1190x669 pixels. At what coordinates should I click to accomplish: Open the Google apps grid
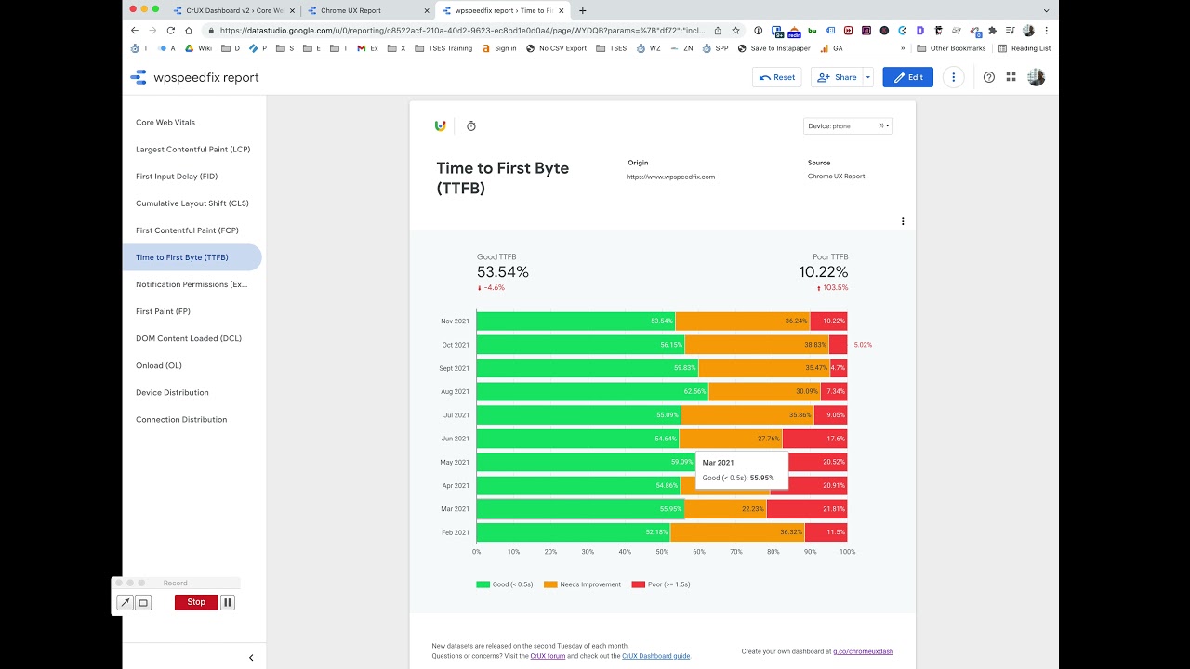[1011, 77]
